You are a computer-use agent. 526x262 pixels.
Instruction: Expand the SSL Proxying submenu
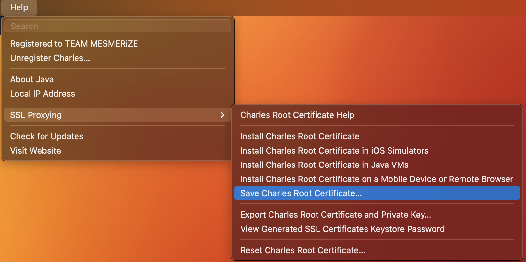pyautogui.click(x=36, y=115)
